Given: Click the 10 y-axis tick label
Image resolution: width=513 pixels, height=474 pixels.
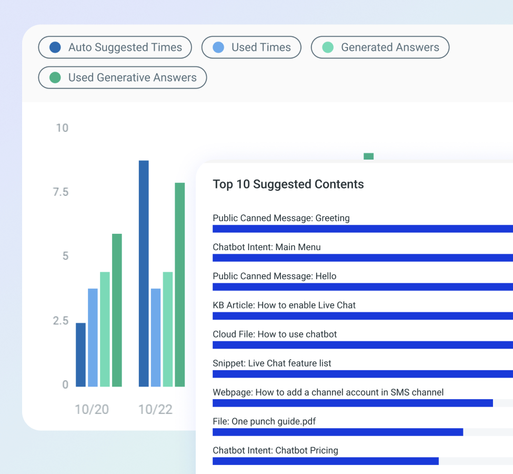Looking at the screenshot, I should [62, 128].
